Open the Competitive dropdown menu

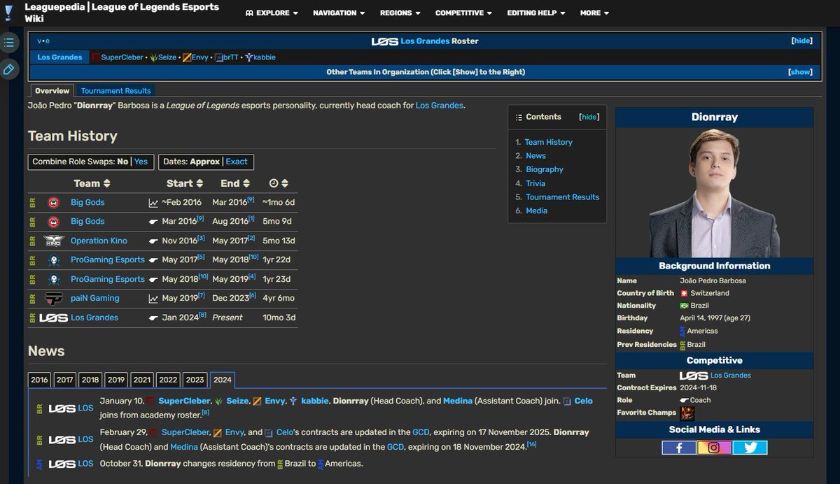click(463, 13)
